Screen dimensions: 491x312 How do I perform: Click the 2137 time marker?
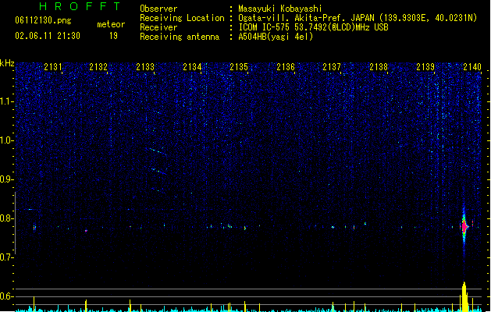(332, 67)
